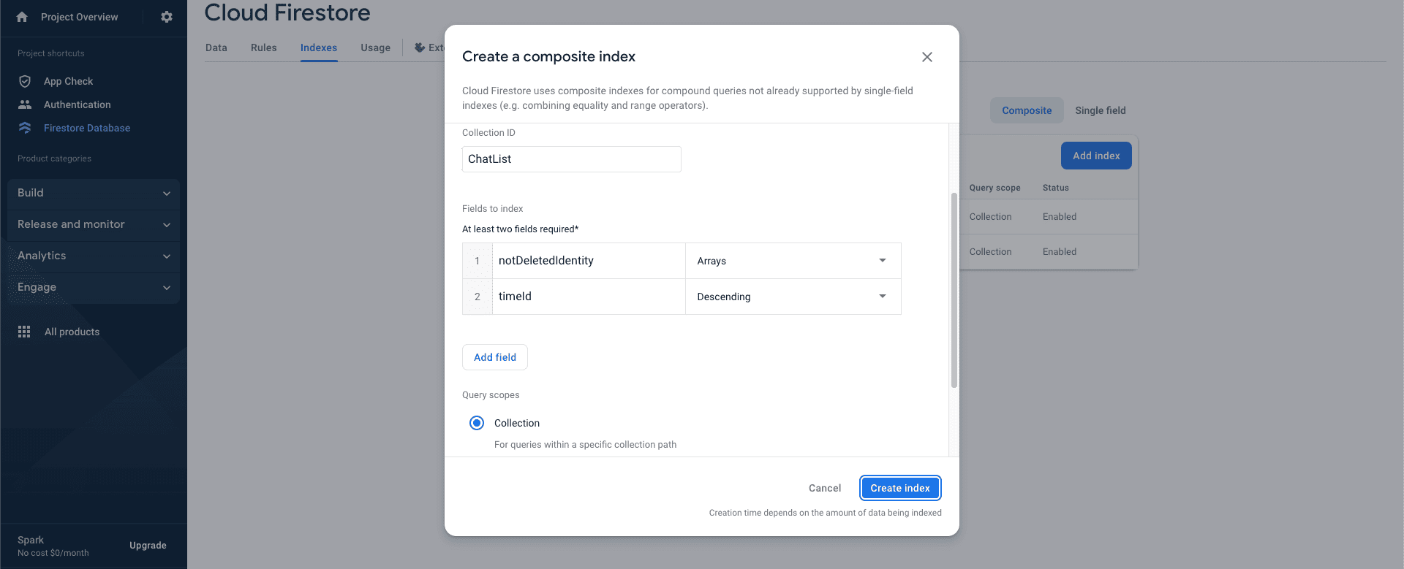1404x569 pixels.
Task: Open the Arrays dropdown for notDeletedIdentity
Action: tap(793, 261)
